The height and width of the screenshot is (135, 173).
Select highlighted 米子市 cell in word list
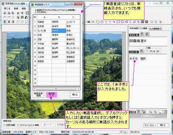(59, 31)
